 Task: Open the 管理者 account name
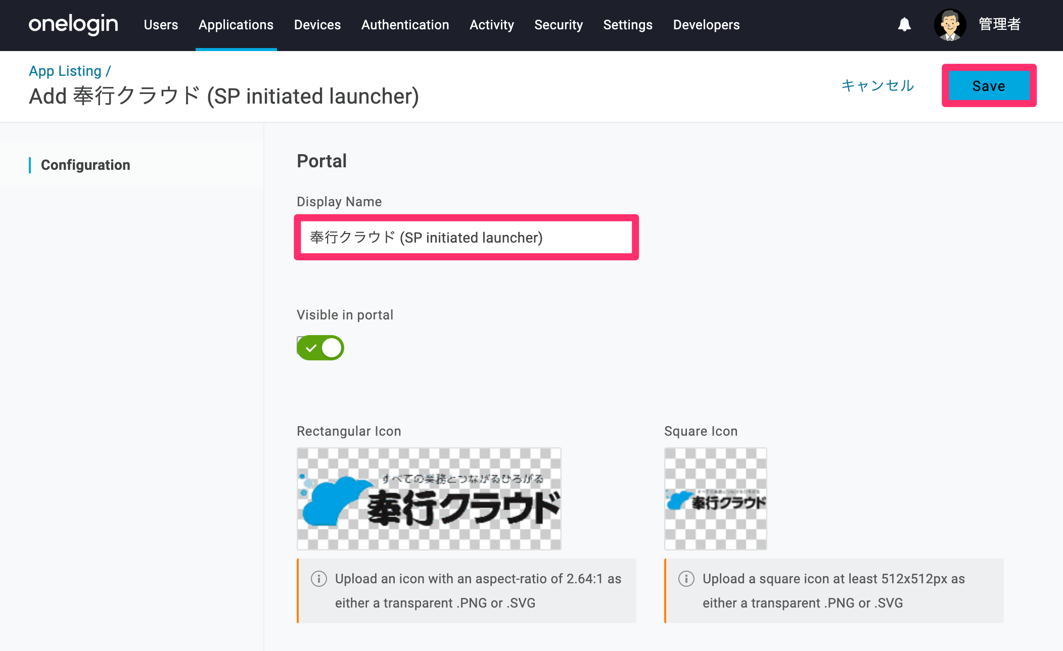(1000, 24)
